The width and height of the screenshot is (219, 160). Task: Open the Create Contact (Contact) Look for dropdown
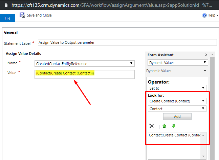click(177, 101)
